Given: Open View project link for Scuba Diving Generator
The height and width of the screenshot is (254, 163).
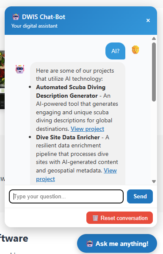Looking at the screenshot, I should coord(87,129).
